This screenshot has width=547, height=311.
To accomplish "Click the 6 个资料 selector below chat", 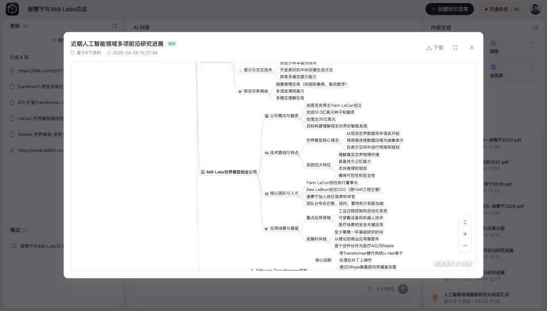I will [x=380, y=289].
